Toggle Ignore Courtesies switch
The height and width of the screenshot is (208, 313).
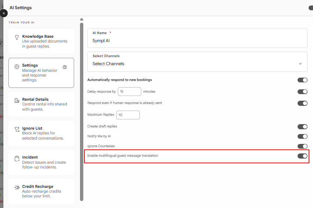[302, 146]
